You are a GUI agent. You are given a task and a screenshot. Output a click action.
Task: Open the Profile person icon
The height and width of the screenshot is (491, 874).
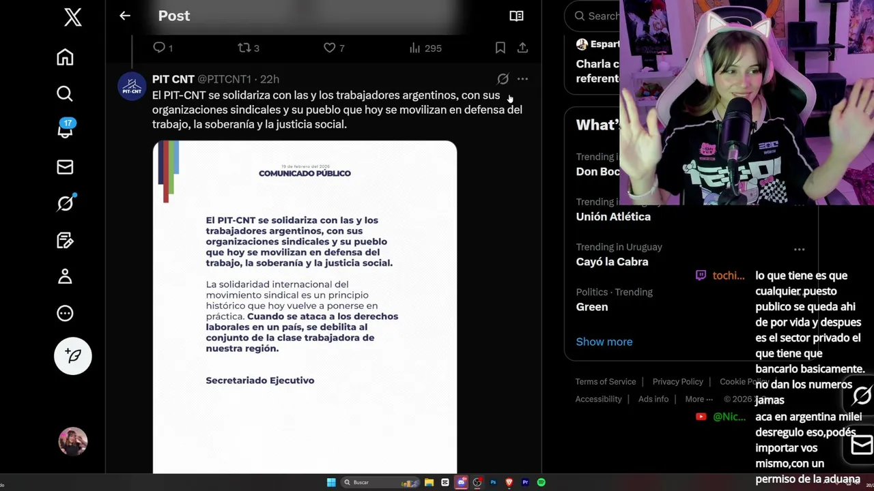[x=65, y=276]
